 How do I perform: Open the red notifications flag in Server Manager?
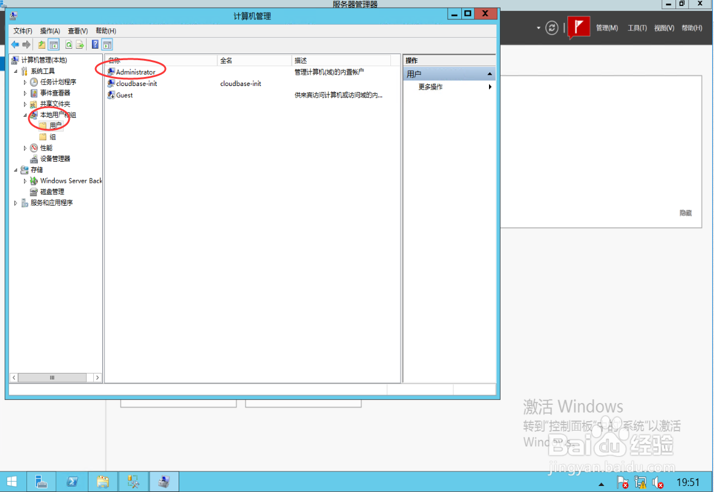pos(578,27)
